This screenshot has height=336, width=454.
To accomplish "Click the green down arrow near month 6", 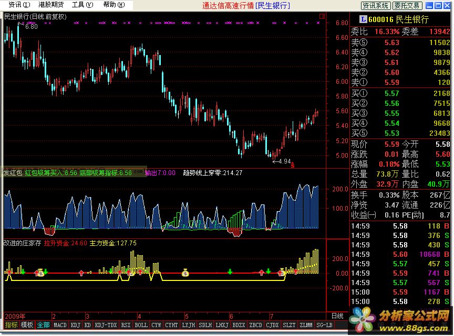I will tap(230, 272).
